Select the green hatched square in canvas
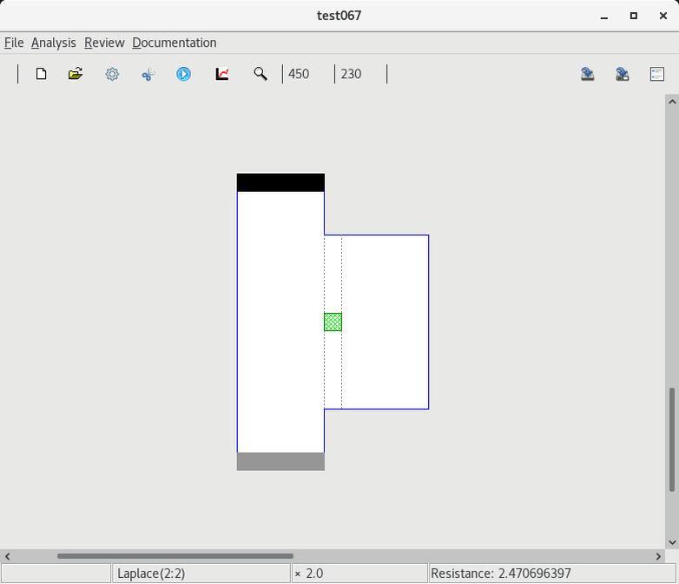 333,322
